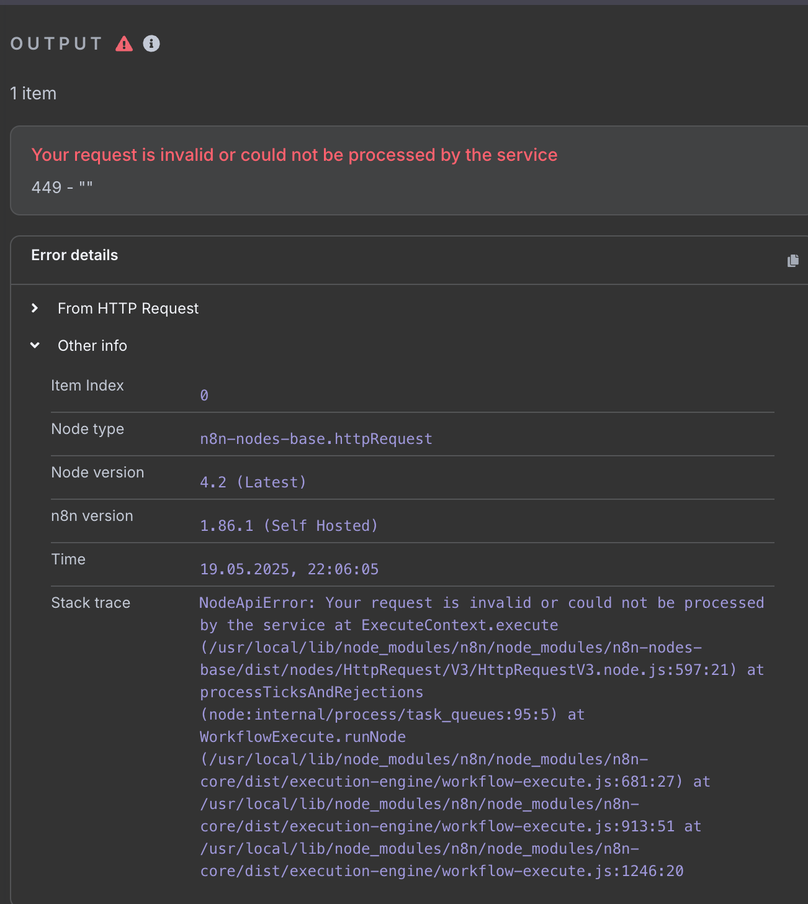Click the From HTTP Request label
Viewport: 808px width, 904px height.
pos(128,309)
